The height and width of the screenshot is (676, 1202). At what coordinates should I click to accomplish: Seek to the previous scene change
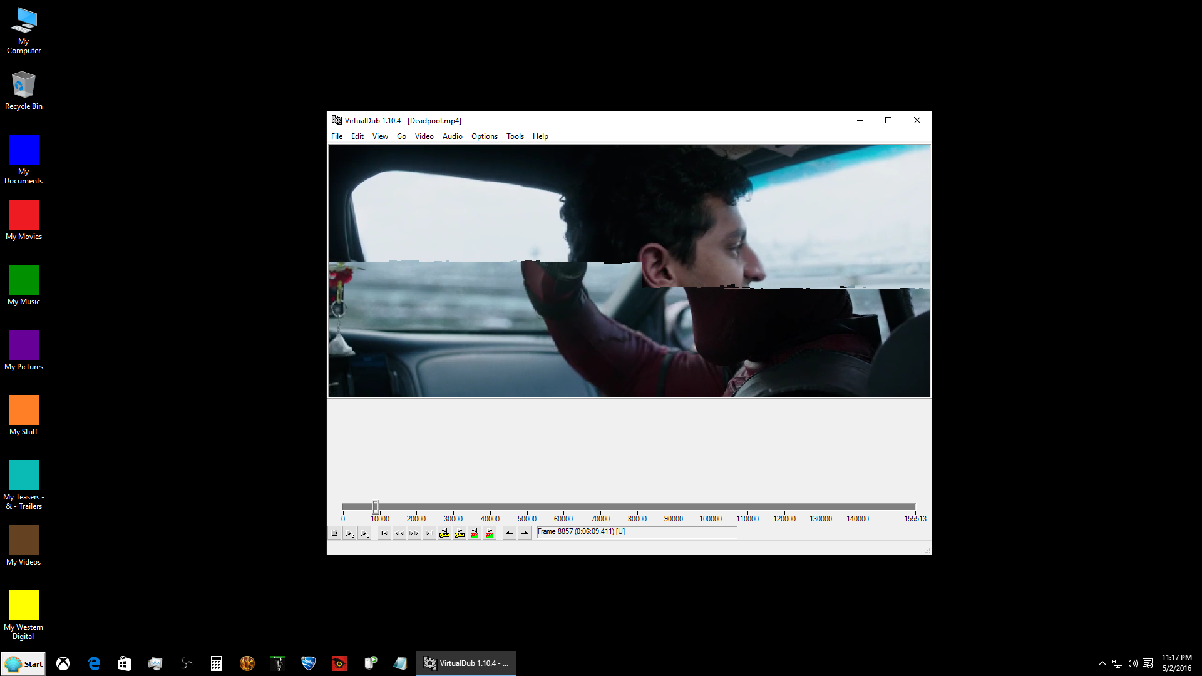pyautogui.click(x=475, y=533)
